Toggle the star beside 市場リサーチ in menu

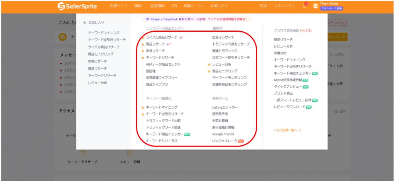point(143,51)
